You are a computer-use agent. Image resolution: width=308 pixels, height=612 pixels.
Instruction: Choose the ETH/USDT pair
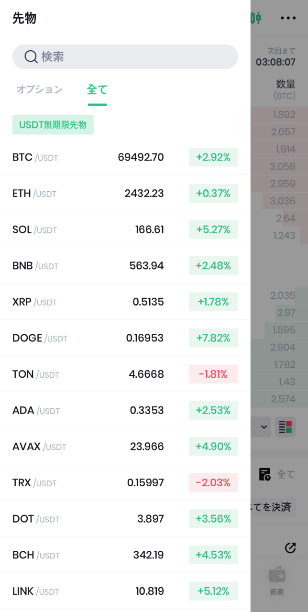pyautogui.click(x=125, y=193)
